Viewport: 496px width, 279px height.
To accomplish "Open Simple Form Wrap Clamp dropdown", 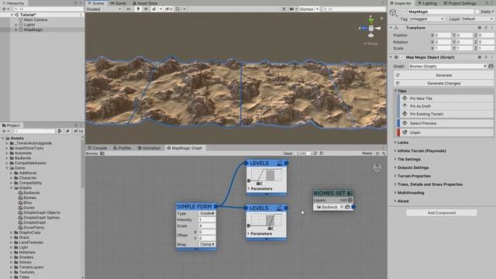I will pyautogui.click(x=207, y=244).
